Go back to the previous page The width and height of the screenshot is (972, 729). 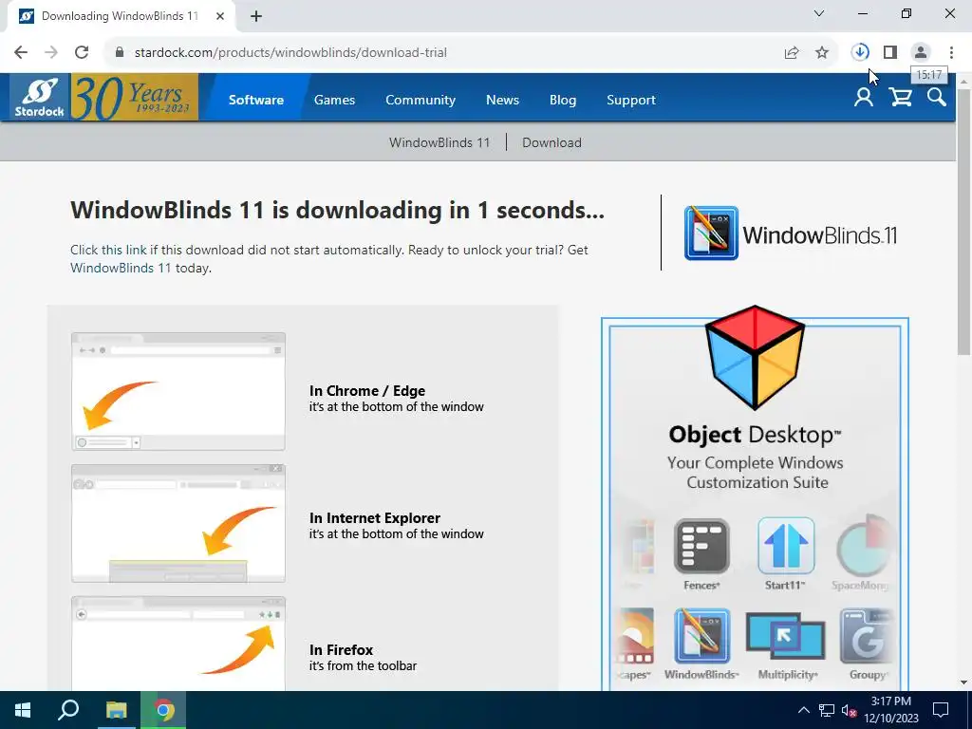21,53
